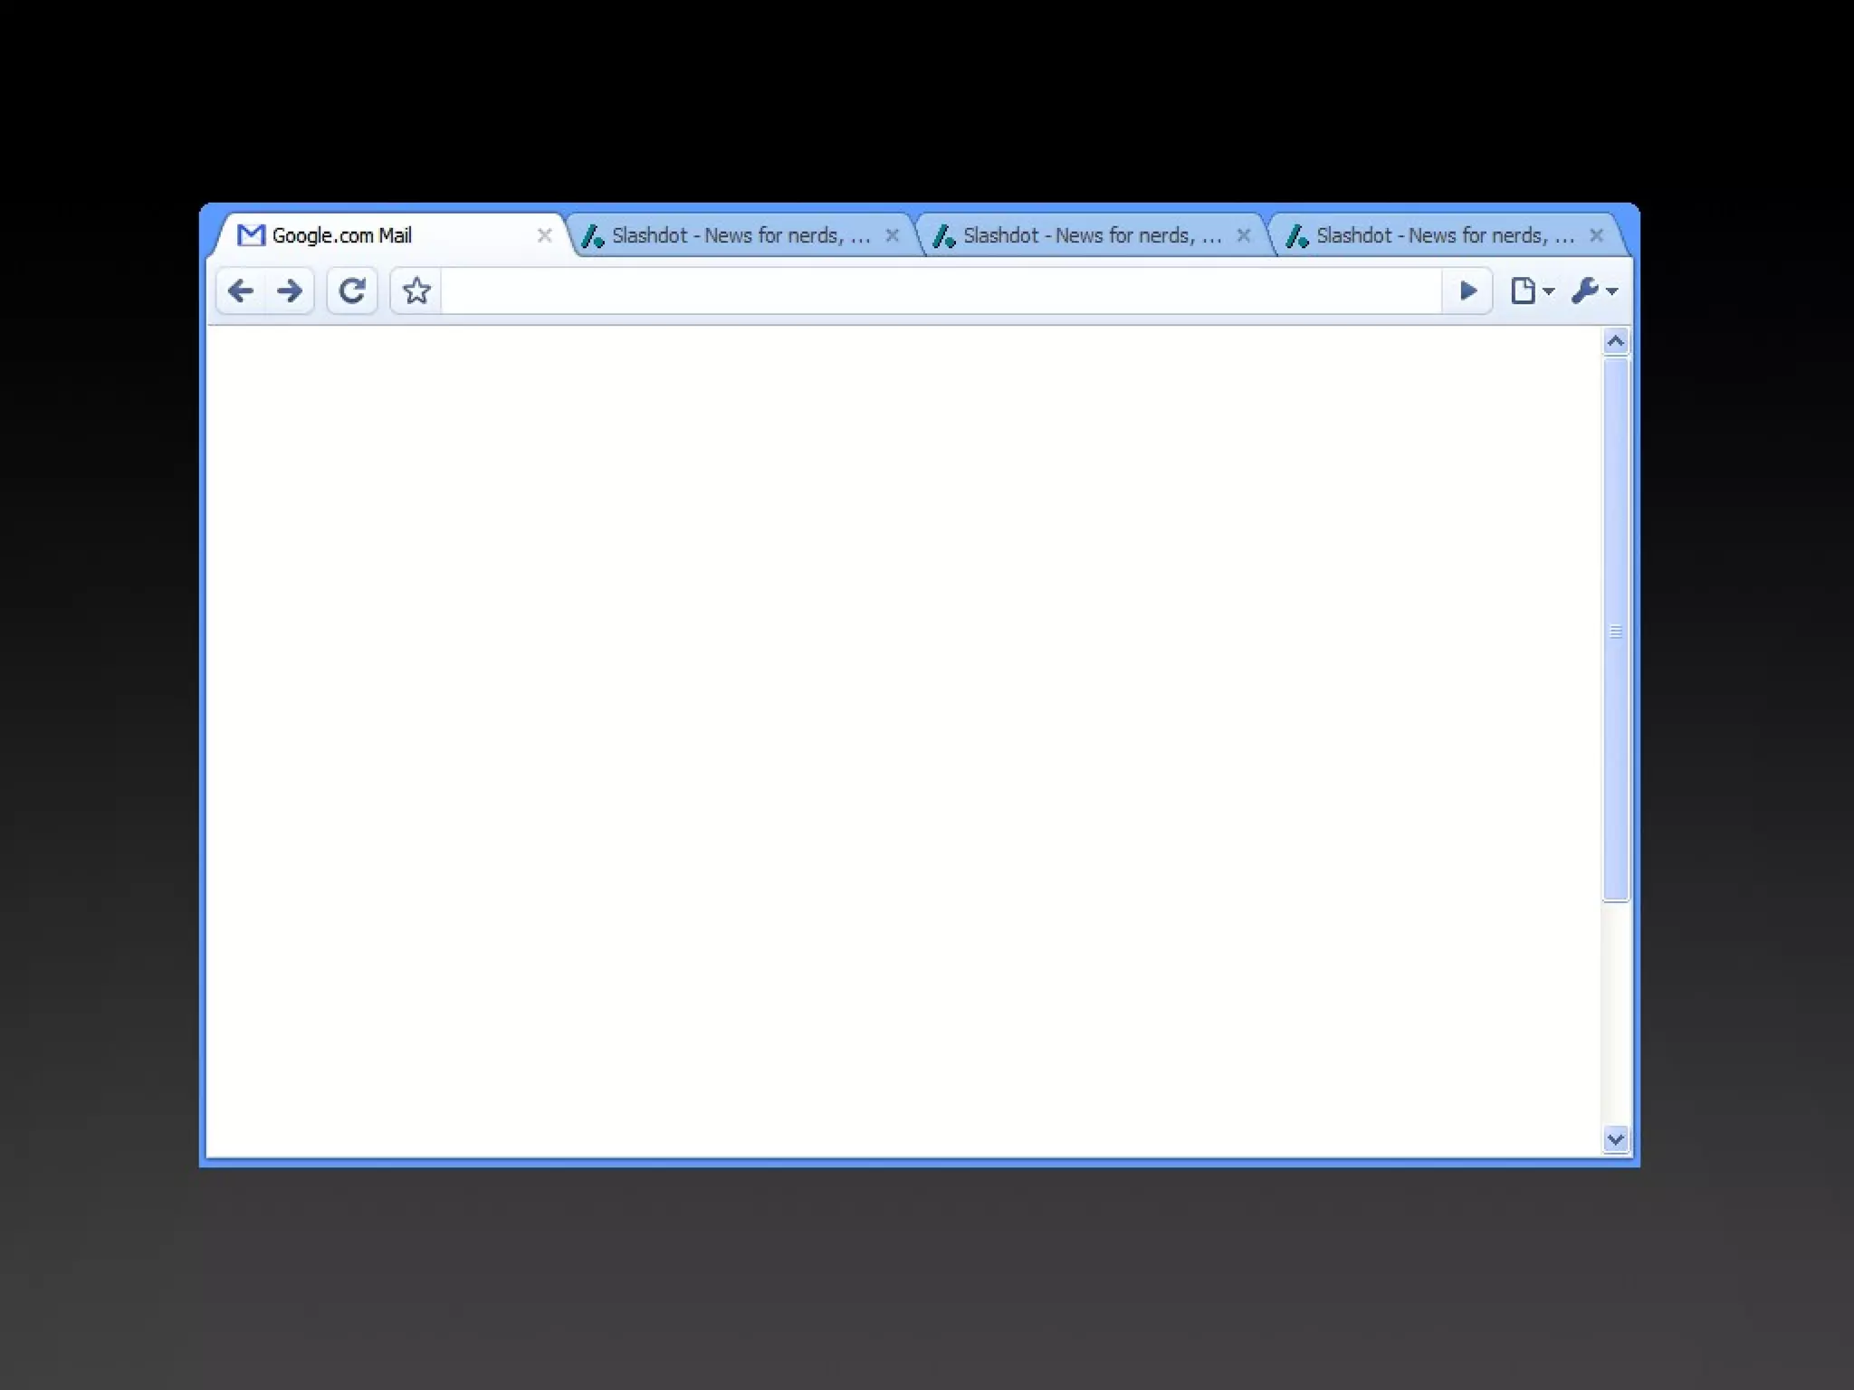Bookmark page with the star icon

(x=416, y=290)
